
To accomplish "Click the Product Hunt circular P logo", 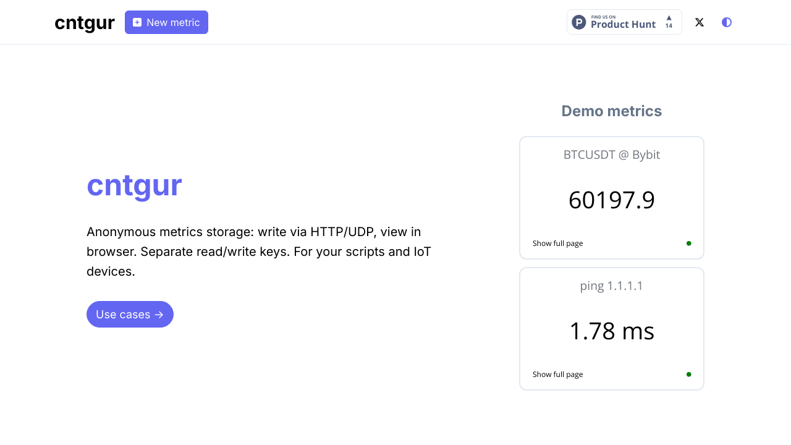I will (579, 22).
